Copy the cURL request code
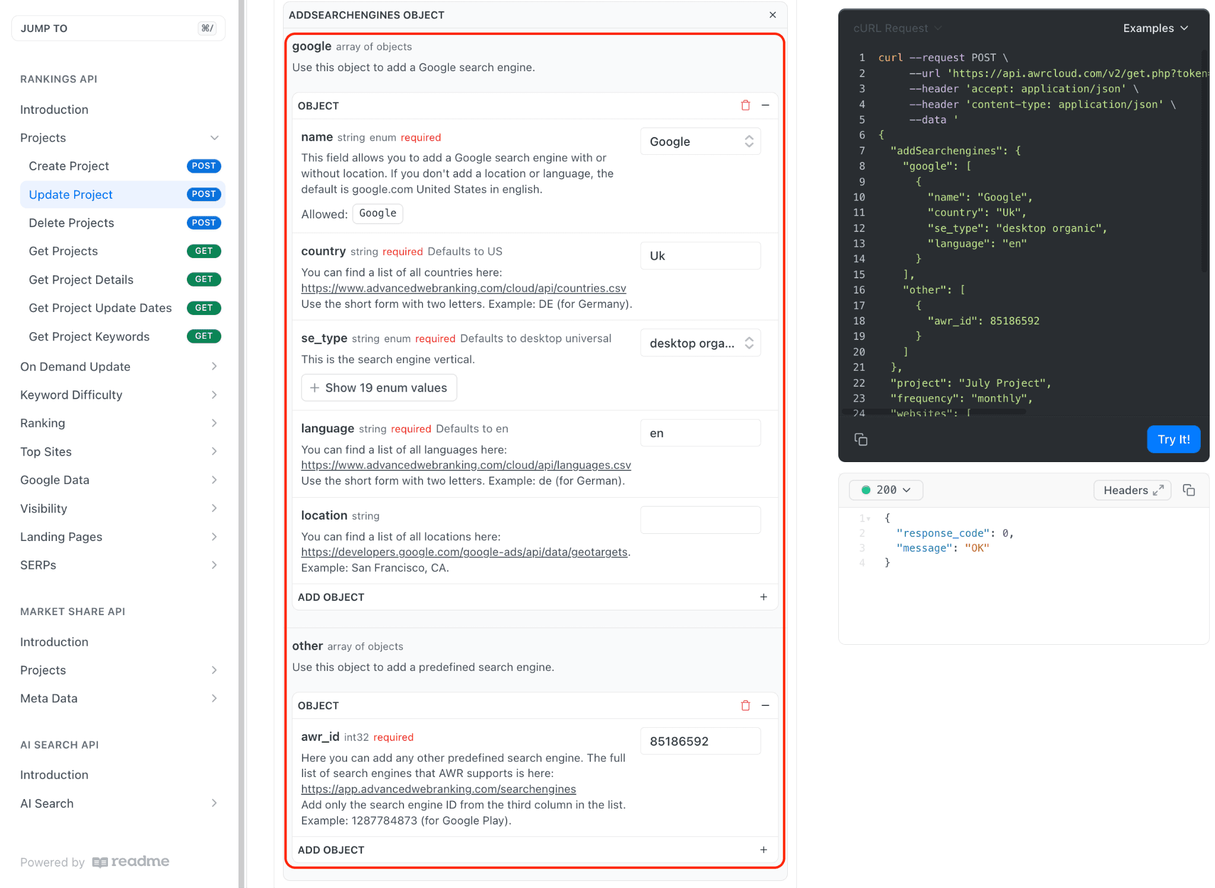 pyautogui.click(x=860, y=440)
